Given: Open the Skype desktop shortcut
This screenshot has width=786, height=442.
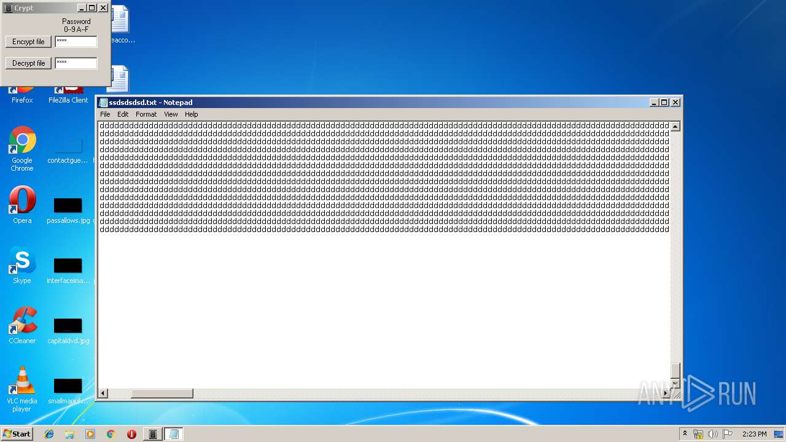Looking at the screenshot, I should [22, 265].
